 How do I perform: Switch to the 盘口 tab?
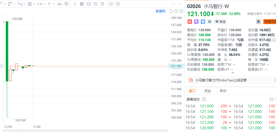coord(192,91)
